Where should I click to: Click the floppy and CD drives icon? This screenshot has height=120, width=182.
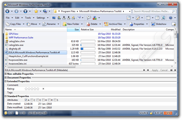tap(78, 18)
